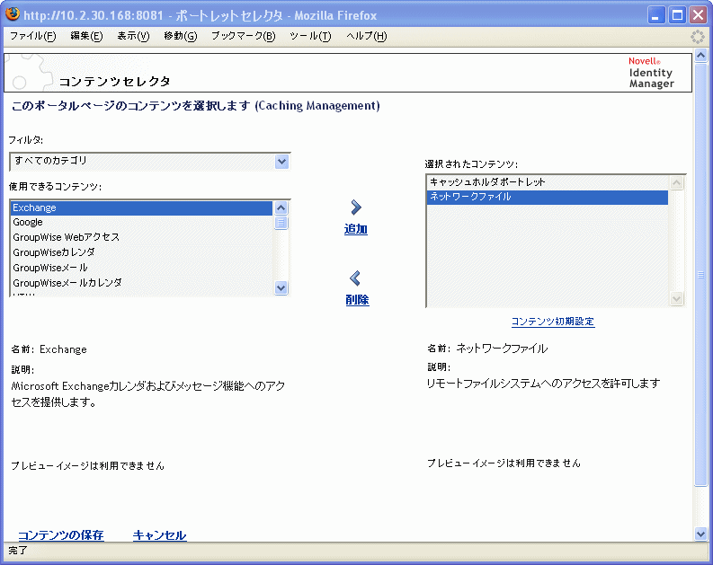The width and height of the screenshot is (713, 565).
Task: Click the Firefox logo in title bar
Action: [x=13, y=14]
